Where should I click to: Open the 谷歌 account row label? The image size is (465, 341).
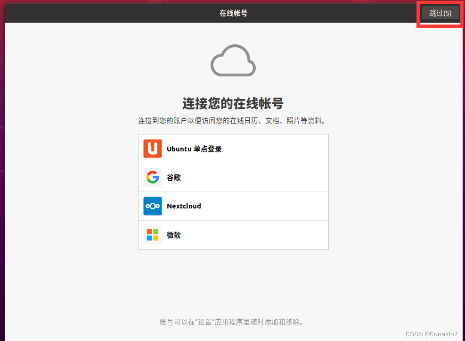(174, 177)
